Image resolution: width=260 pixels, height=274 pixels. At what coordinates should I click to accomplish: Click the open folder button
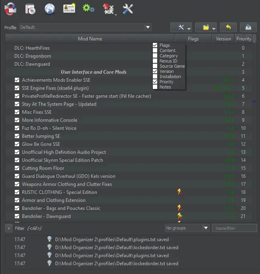pyautogui.click(x=206, y=27)
